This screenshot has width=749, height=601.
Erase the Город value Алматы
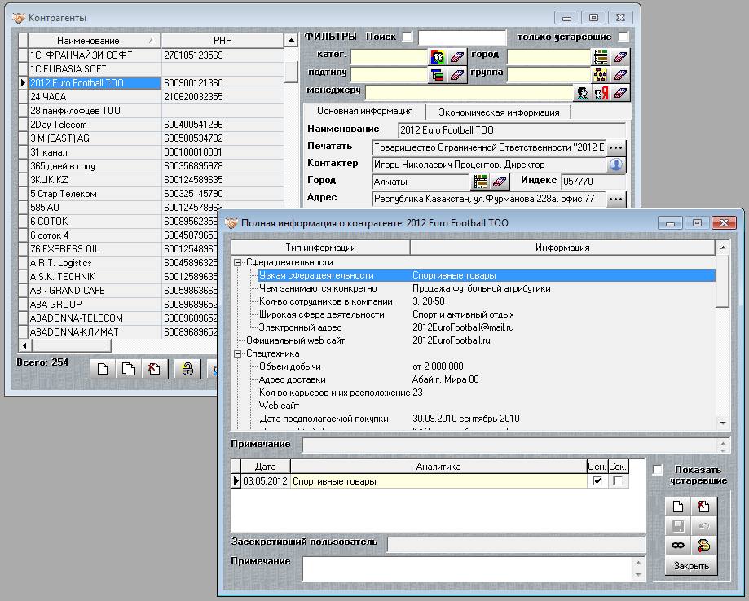point(500,182)
